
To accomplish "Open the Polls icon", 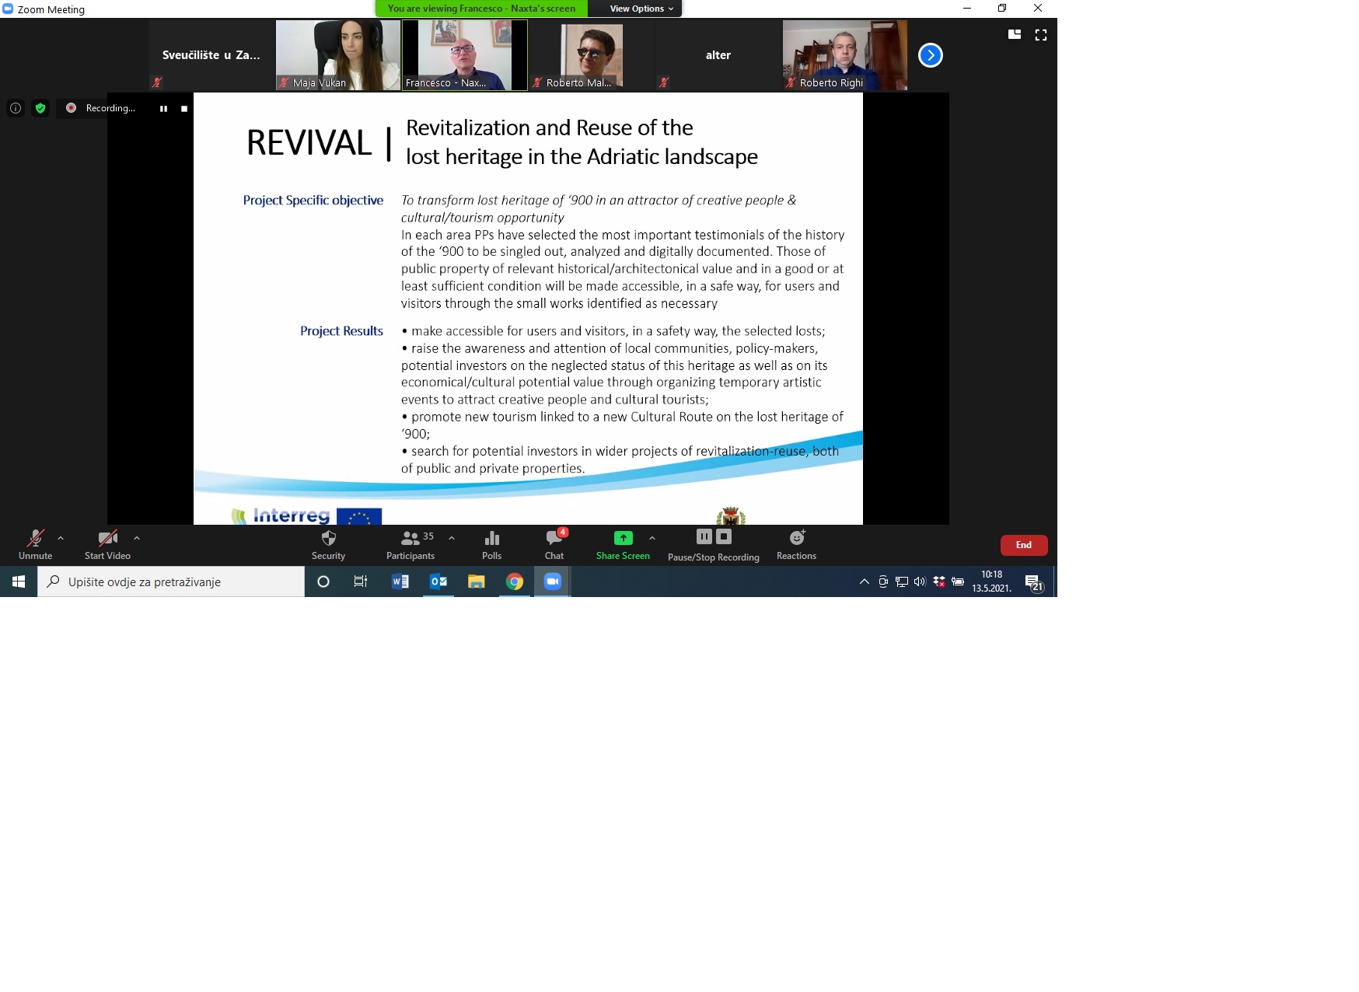I will (491, 544).
